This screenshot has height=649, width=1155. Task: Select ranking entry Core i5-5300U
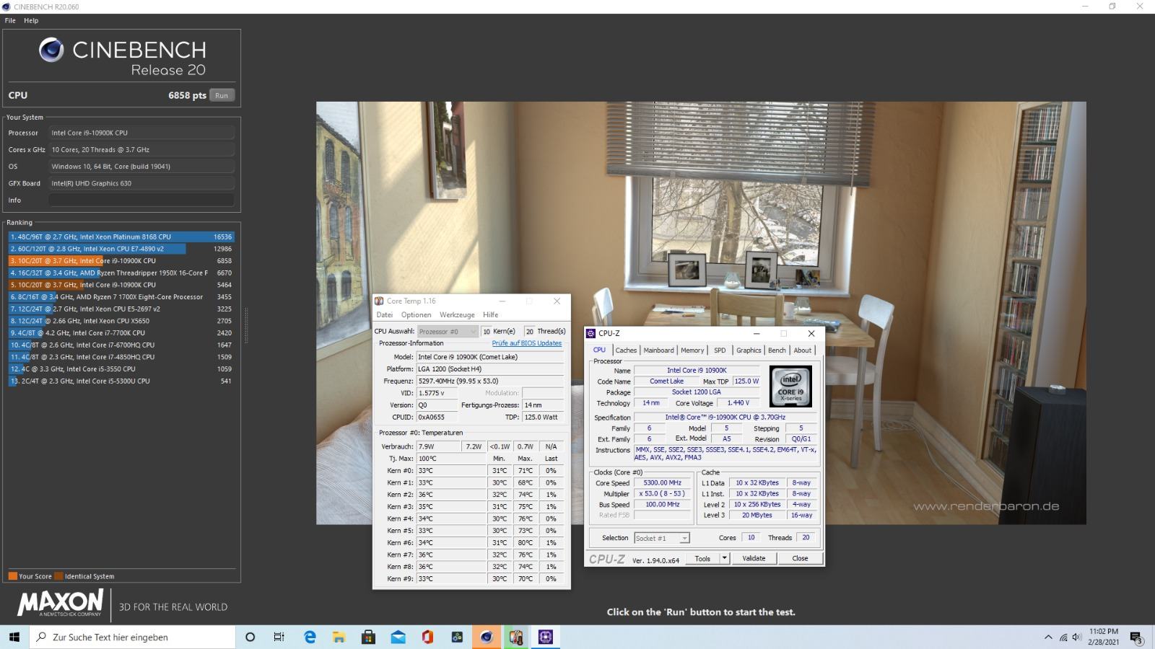[121, 381]
